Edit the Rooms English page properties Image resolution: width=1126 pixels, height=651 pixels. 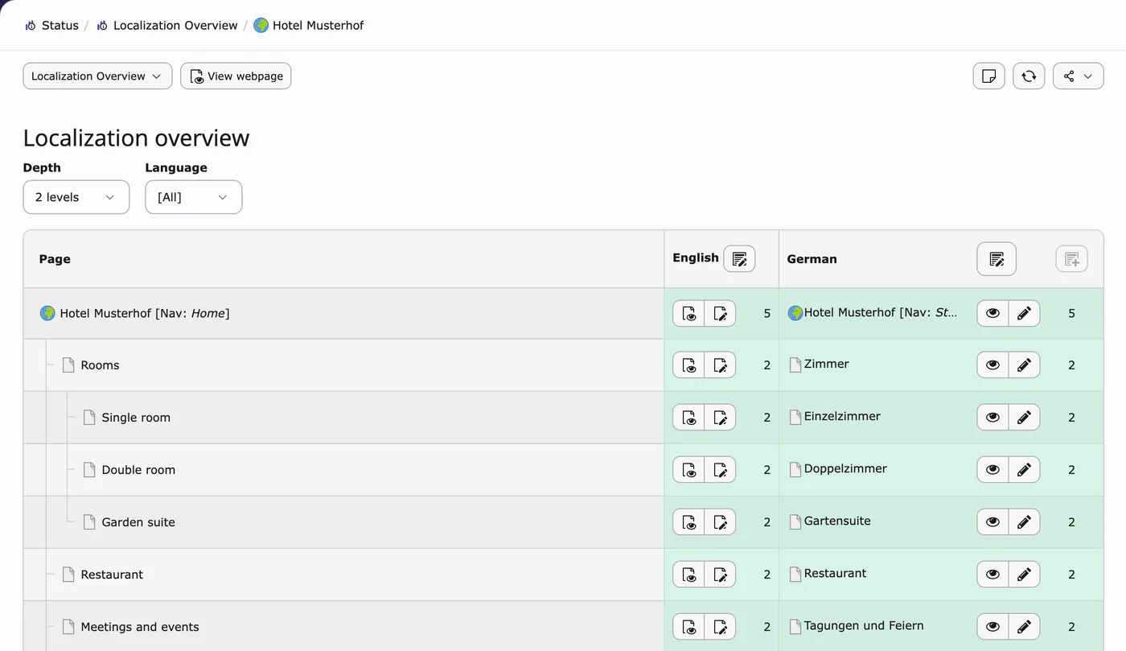click(x=720, y=365)
